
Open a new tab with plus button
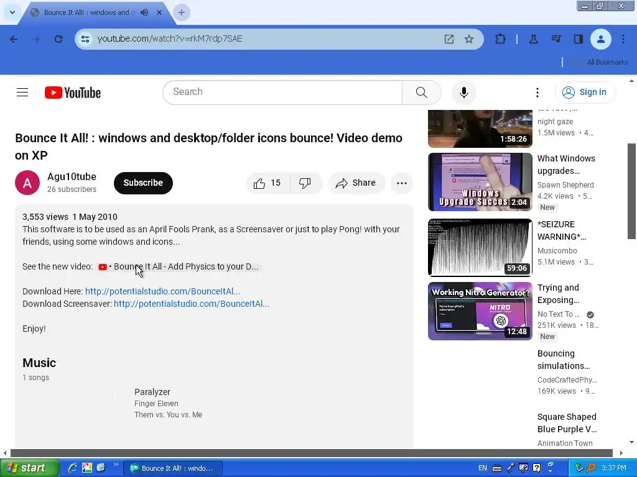tap(182, 12)
